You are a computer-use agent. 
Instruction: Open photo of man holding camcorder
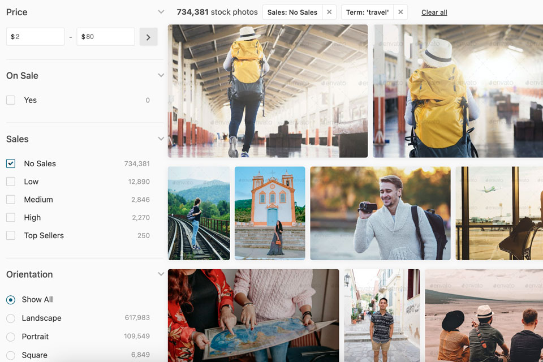point(380,213)
